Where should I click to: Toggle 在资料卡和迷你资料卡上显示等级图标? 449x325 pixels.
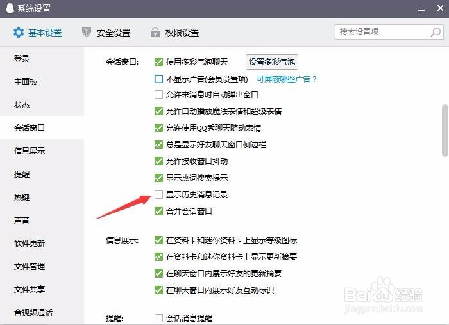(x=158, y=240)
